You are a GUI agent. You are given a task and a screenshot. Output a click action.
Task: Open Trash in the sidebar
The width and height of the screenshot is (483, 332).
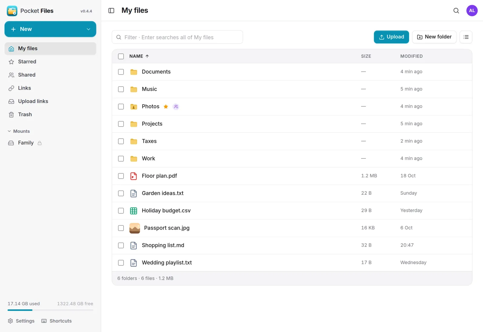(50, 115)
